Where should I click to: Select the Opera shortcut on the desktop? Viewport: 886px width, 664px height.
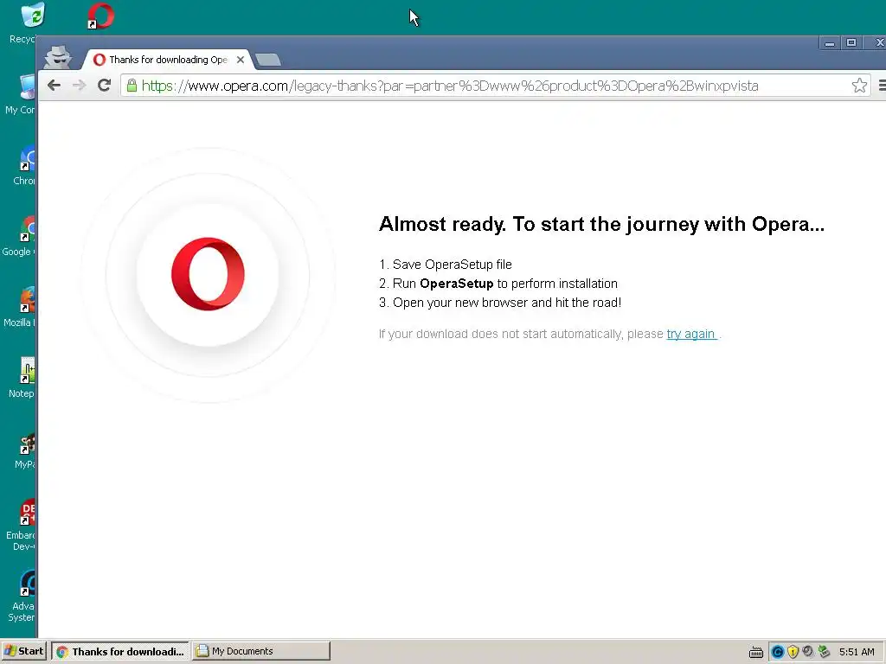click(100, 16)
